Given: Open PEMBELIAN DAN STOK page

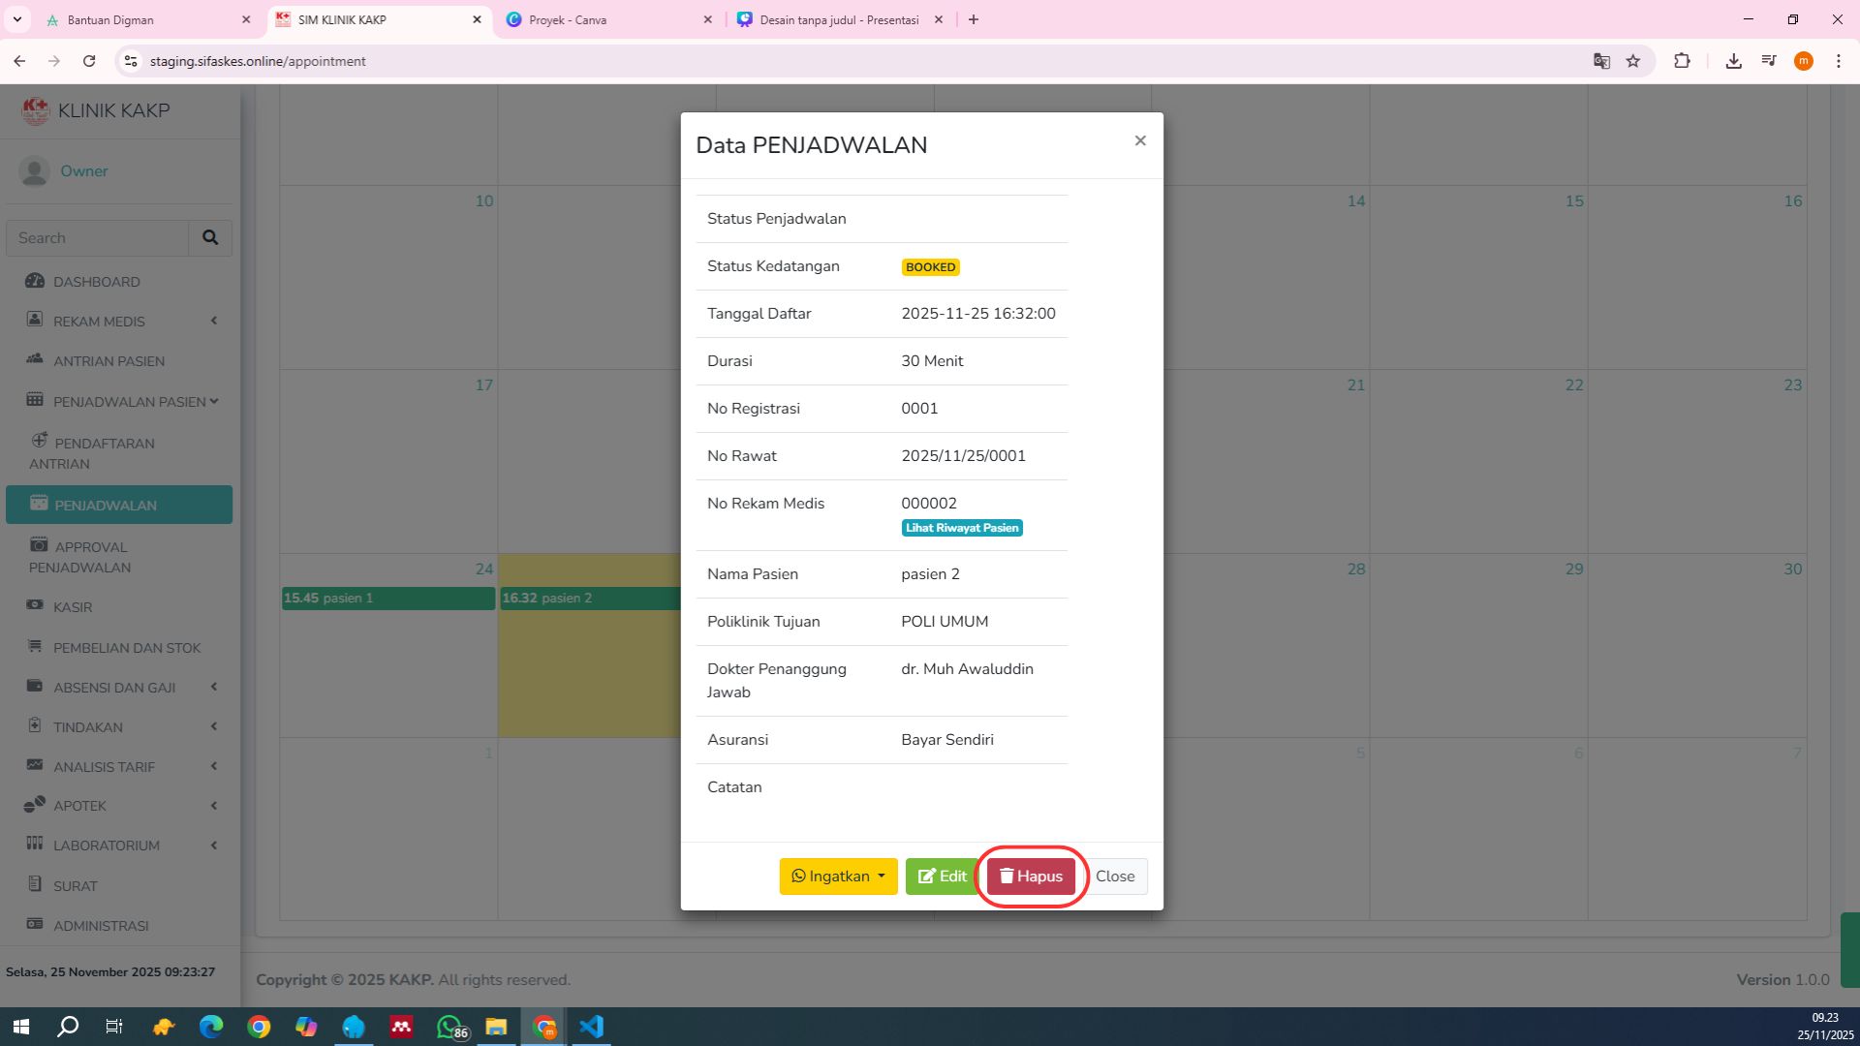Looking at the screenshot, I should click(x=127, y=648).
